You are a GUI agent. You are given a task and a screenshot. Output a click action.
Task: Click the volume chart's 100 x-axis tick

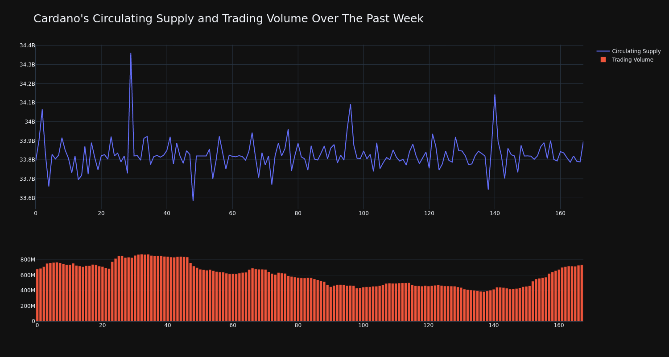click(x=363, y=325)
